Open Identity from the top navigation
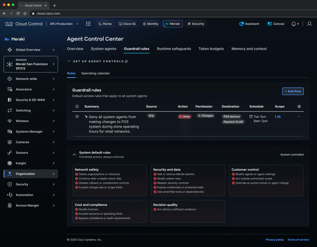Image resolution: width=317 pixels, height=247 pixels. [x=151, y=24]
